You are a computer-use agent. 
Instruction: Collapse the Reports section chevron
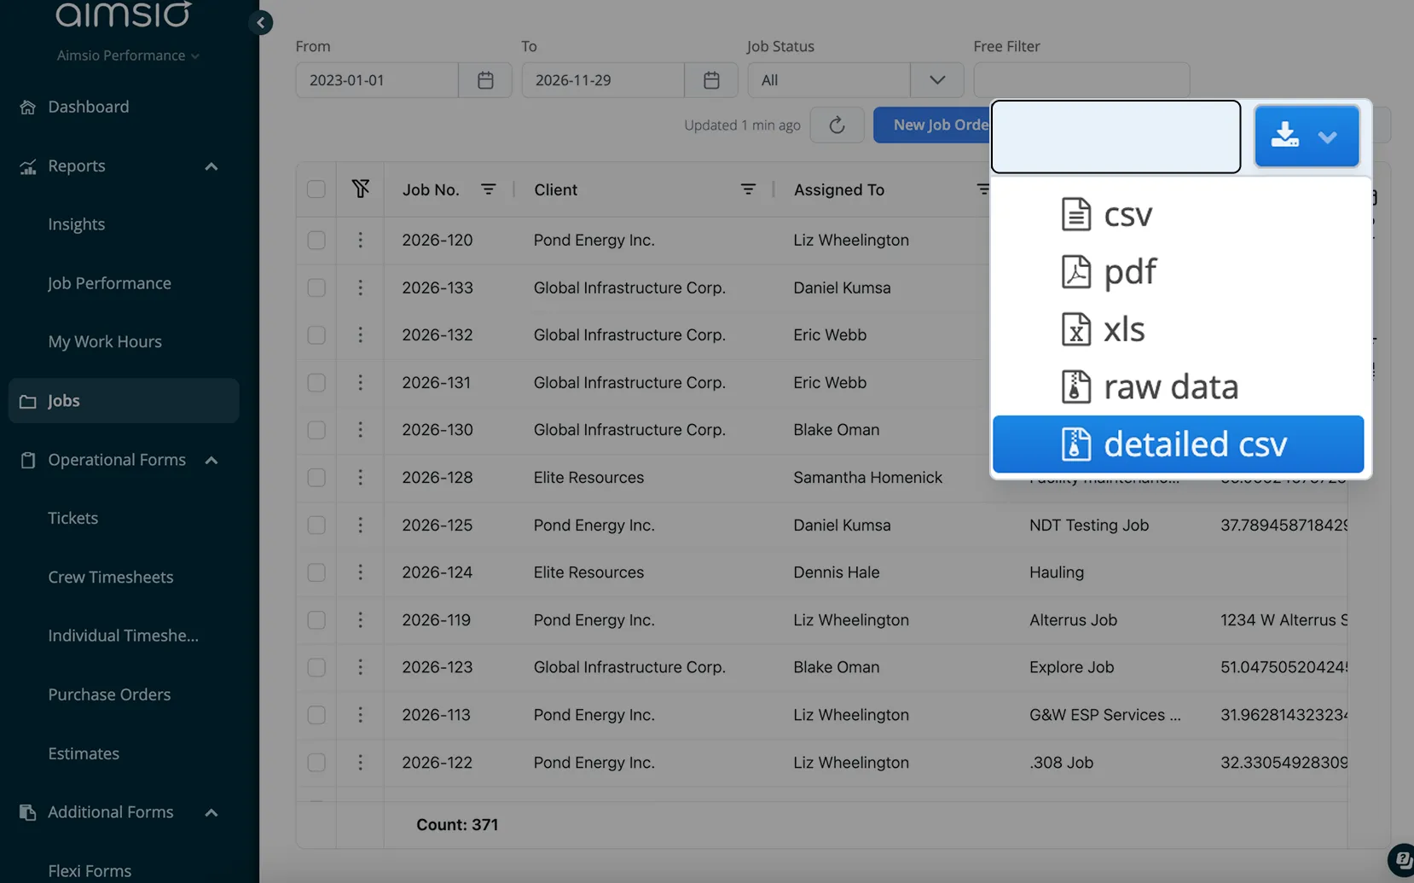(x=212, y=167)
